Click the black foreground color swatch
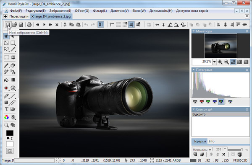The height and width of the screenshot is (165, 252). pyautogui.click(x=10, y=133)
